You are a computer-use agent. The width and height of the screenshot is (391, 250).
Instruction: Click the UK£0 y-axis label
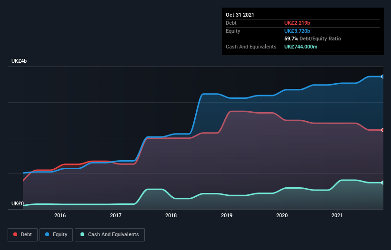click(x=18, y=203)
